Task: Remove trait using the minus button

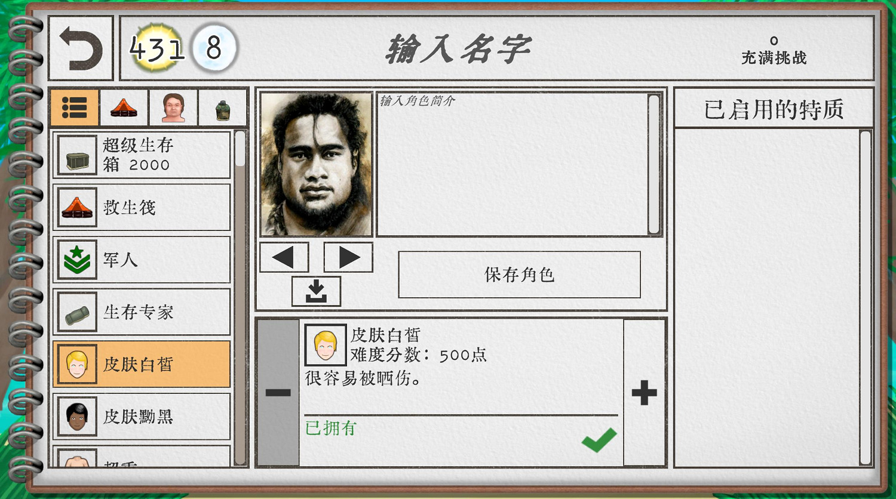Action: (x=278, y=393)
